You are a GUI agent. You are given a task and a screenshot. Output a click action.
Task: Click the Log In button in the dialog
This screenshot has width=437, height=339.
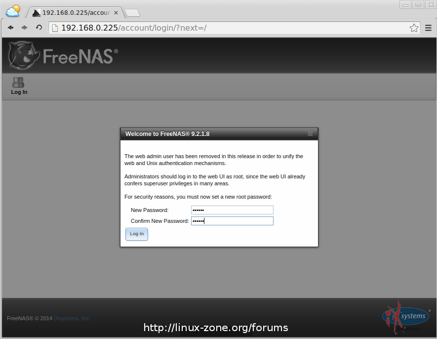[x=137, y=234]
